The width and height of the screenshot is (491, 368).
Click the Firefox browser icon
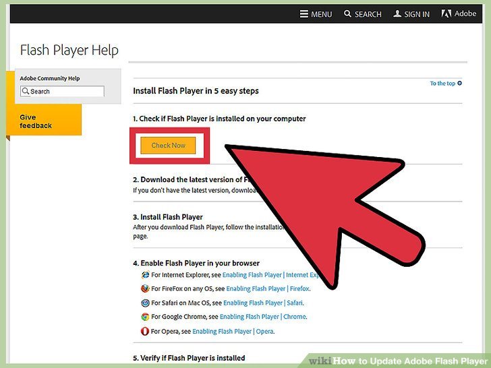[145, 288]
